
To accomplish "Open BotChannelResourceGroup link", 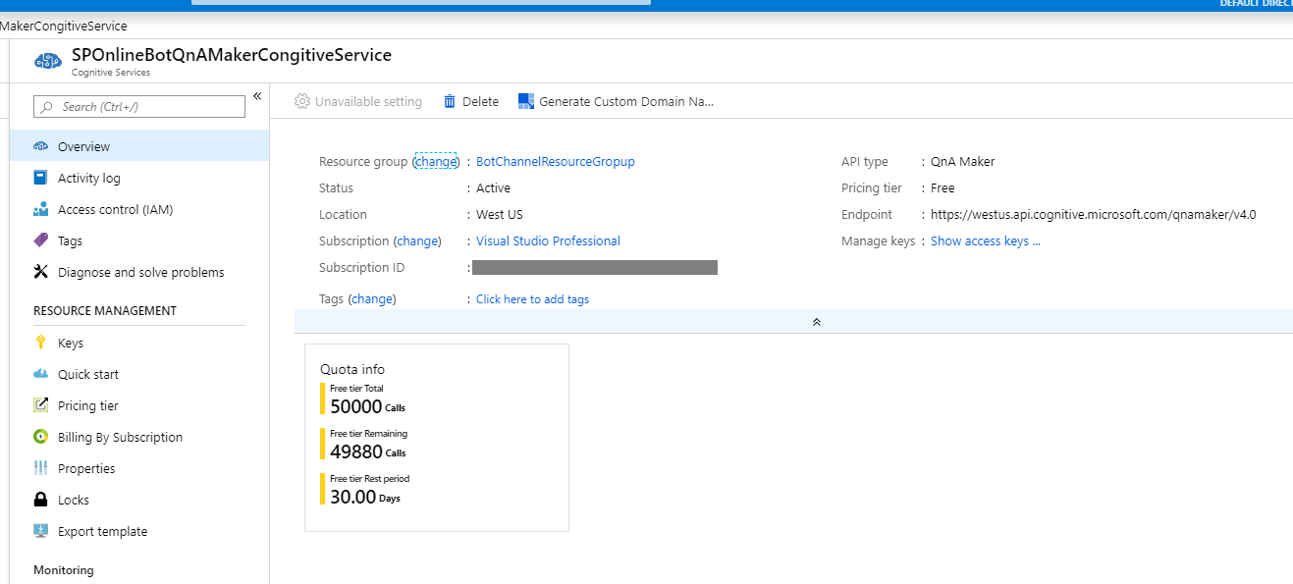I will pyautogui.click(x=556, y=161).
